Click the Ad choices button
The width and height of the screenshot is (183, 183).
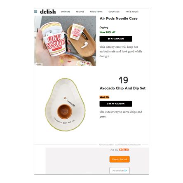pyautogui.click(x=120, y=171)
